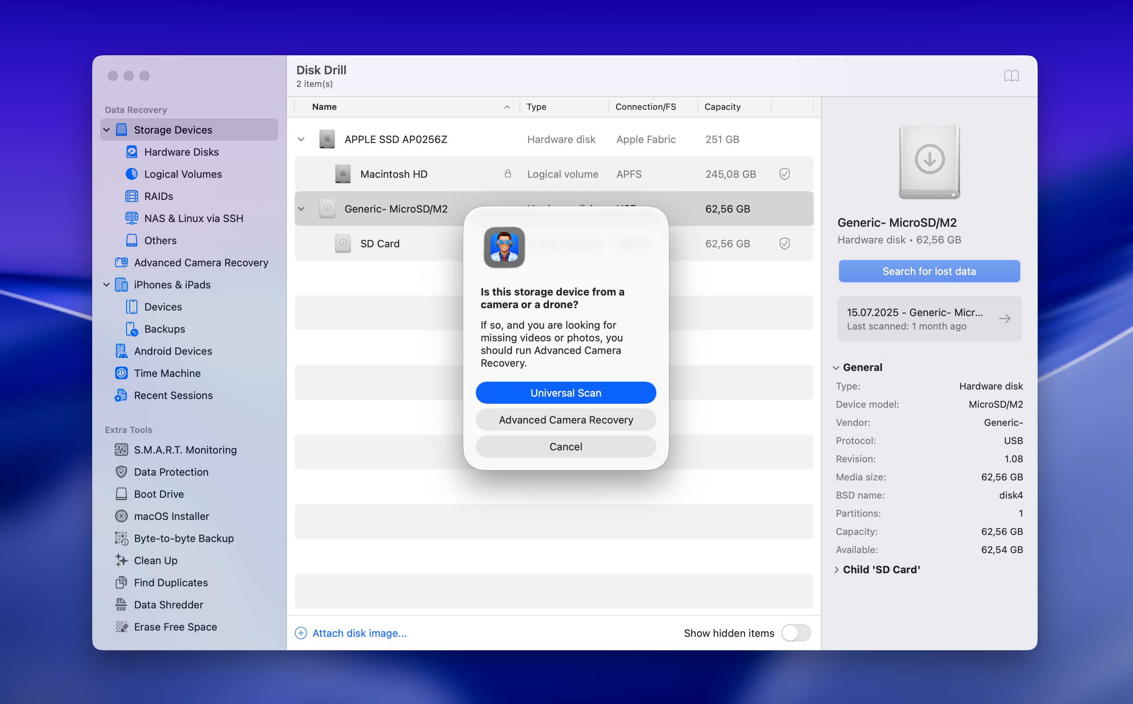
Task: Click the iPhones & iPads icon
Action: [x=121, y=284]
